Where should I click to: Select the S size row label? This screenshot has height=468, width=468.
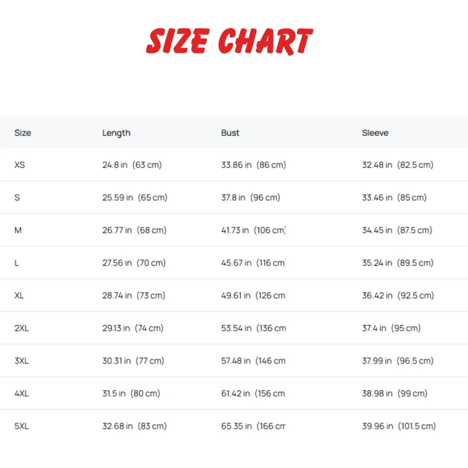[17, 197]
